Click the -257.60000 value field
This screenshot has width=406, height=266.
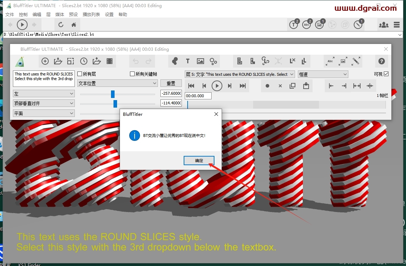171,93
